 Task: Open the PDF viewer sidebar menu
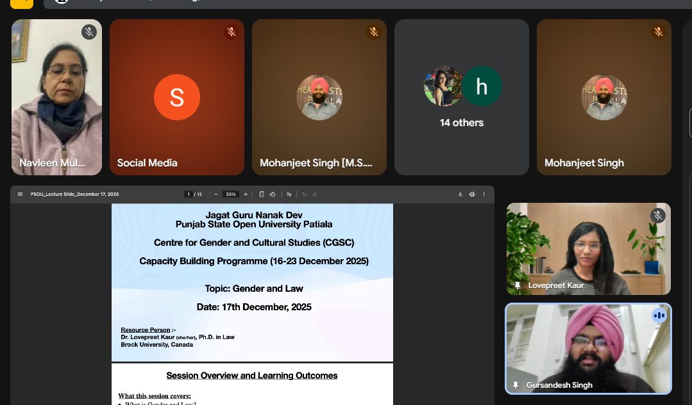click(20, 194)
